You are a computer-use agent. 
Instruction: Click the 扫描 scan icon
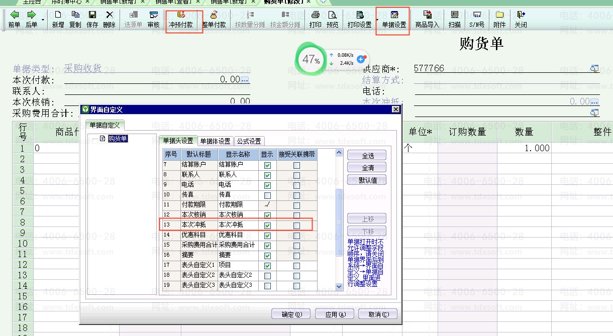(x=454, y=19)
